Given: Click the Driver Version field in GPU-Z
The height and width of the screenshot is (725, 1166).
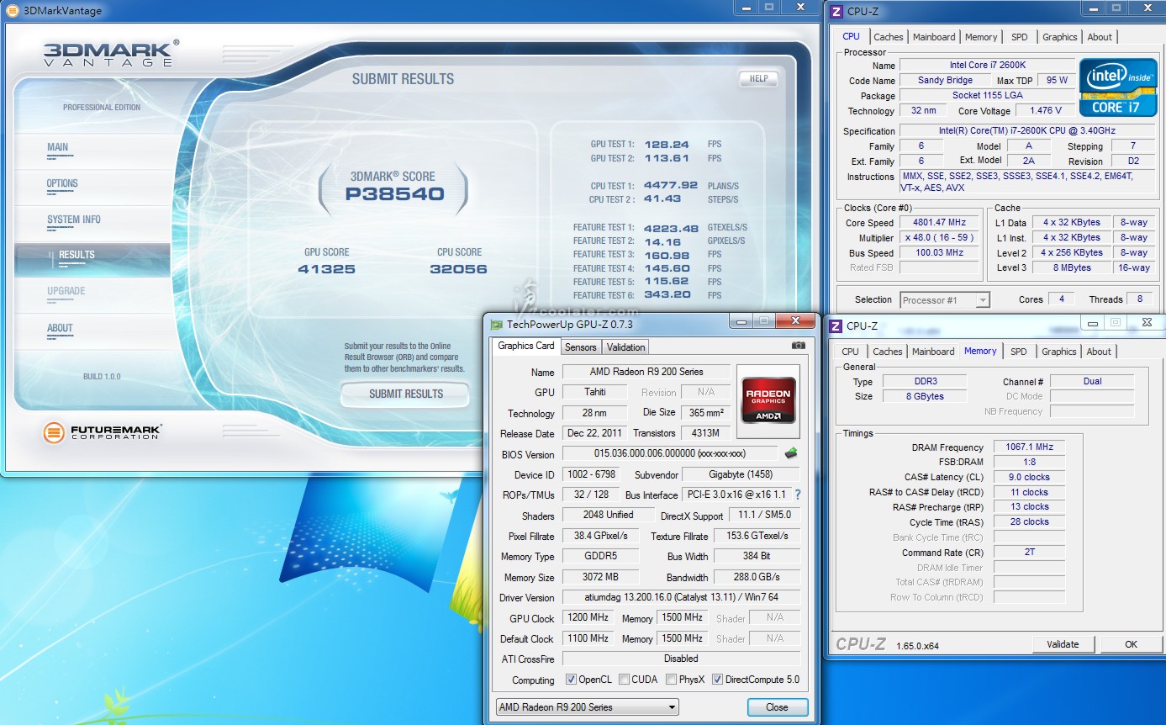Looking at the screenshot, I should [681, 597].
